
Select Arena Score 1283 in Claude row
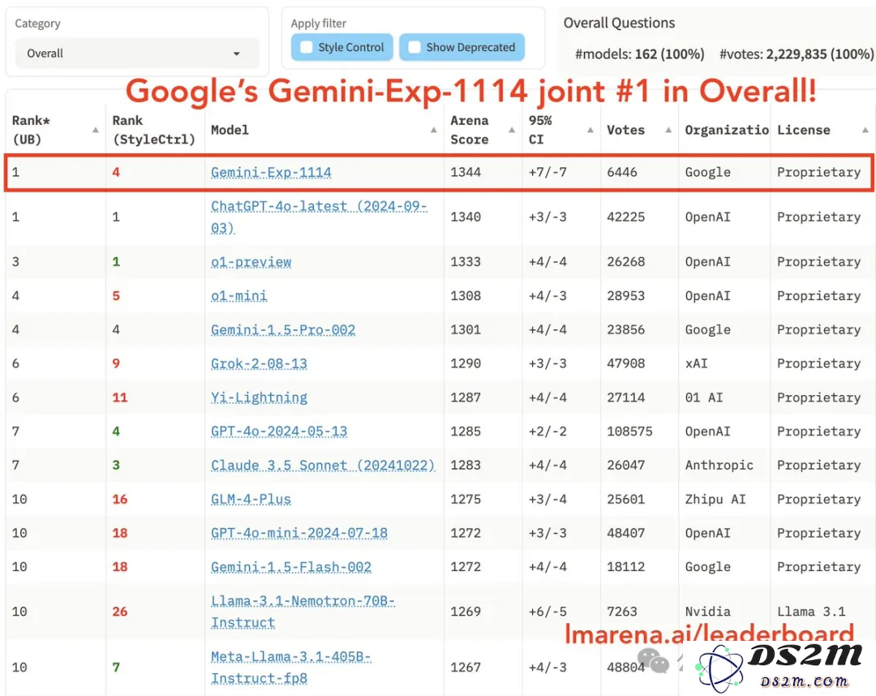[x=466, y=466]
